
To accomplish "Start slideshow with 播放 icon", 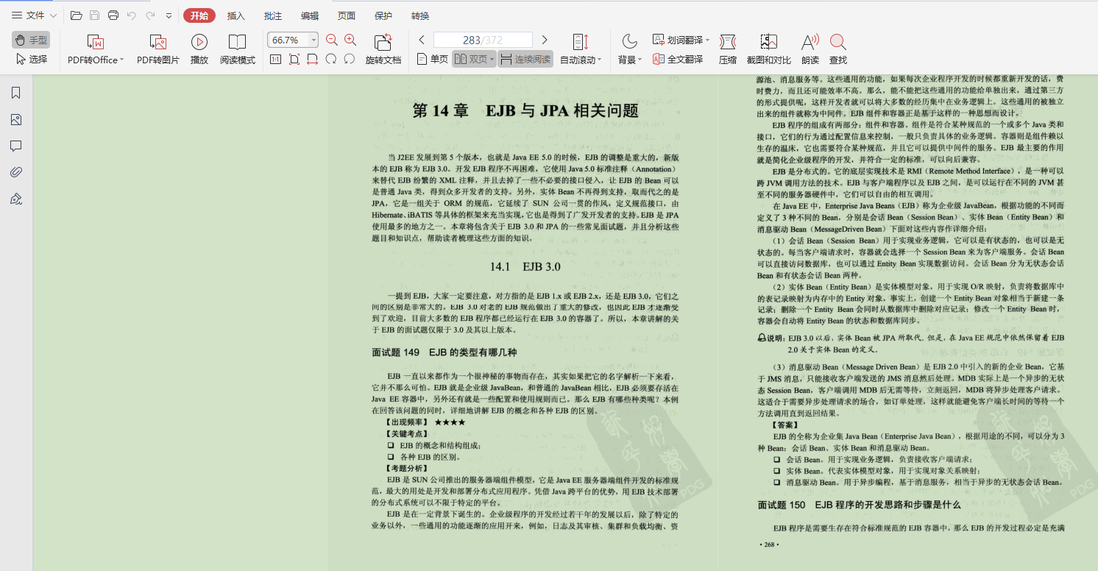I will [199, 42].
